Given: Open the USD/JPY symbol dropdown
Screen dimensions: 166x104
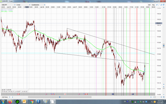Looking at the screenshot, I should 8,5.
